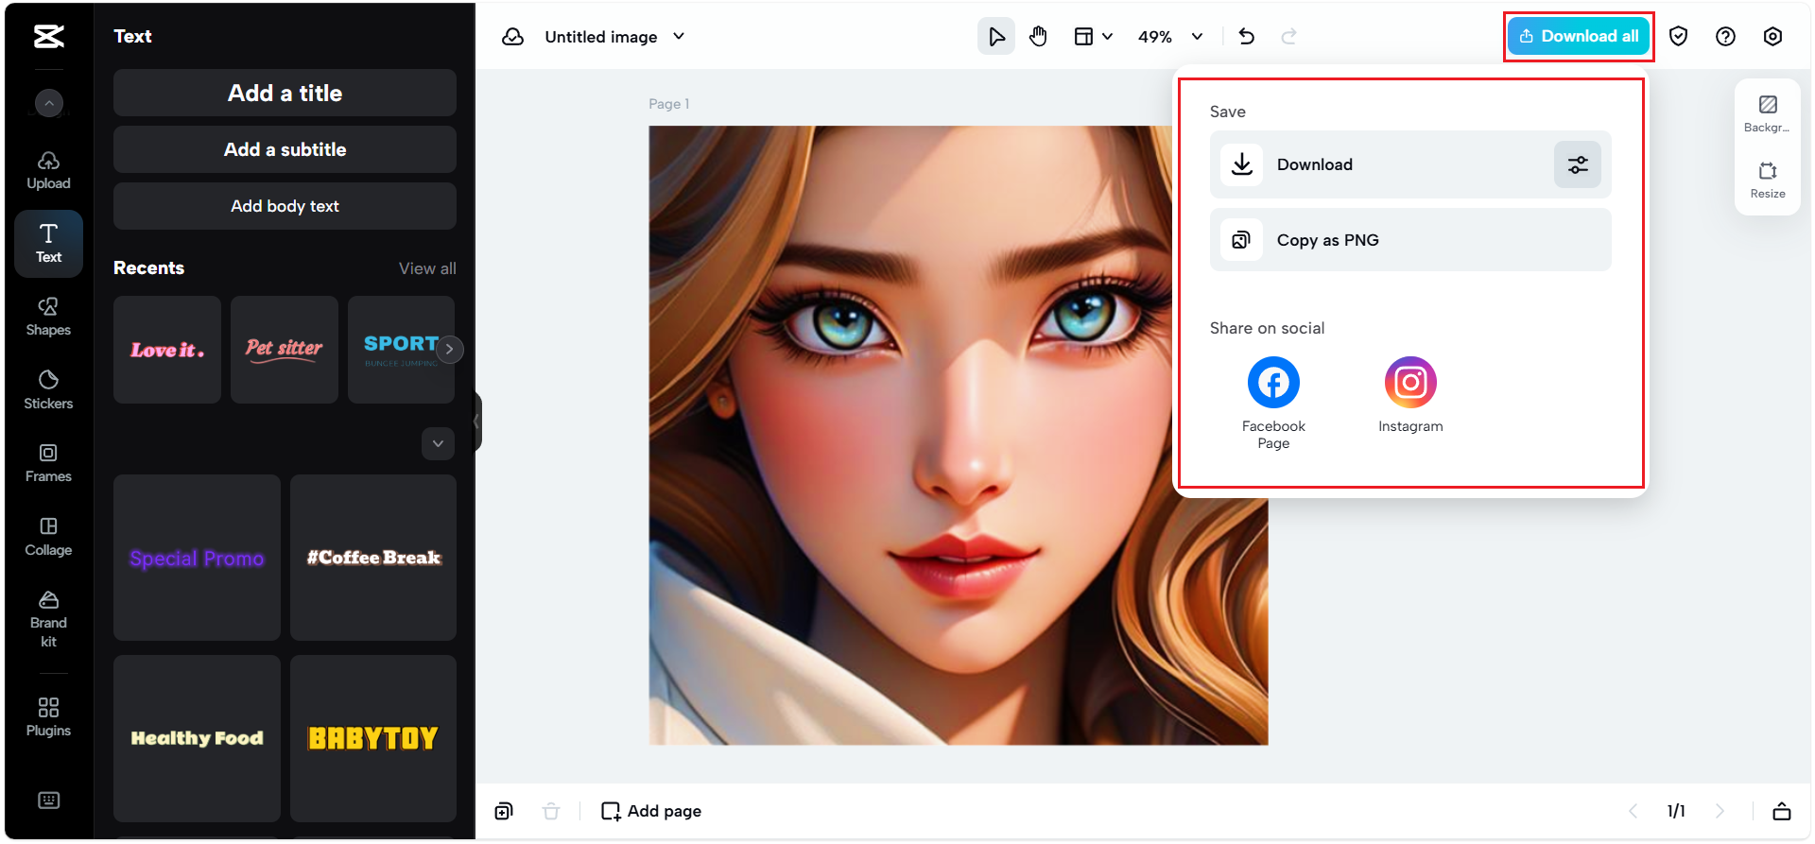Screen dimensions: 1815x844
Task: Select the BABYTOY text style
Action: pos(373,738)
